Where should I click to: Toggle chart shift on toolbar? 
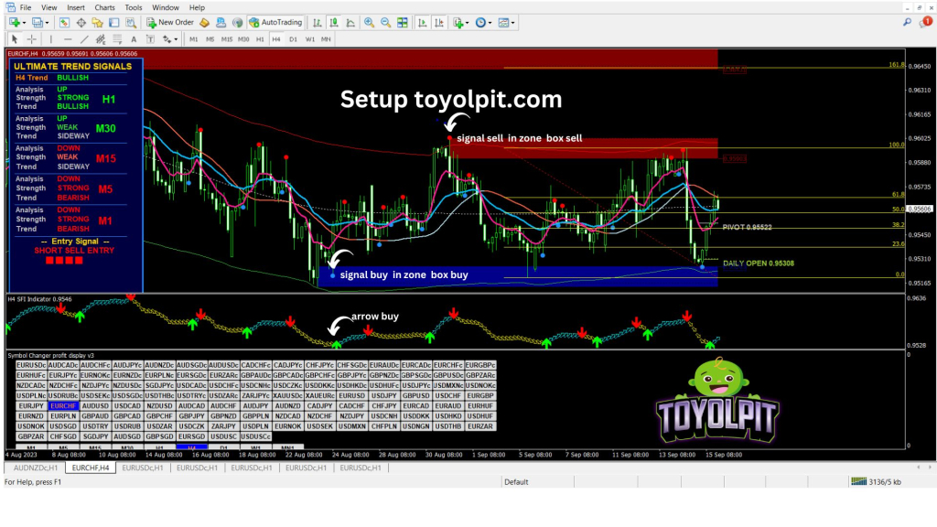click(x=436, y=22)
